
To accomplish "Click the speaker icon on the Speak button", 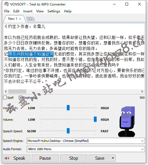I will pos(7,158).
